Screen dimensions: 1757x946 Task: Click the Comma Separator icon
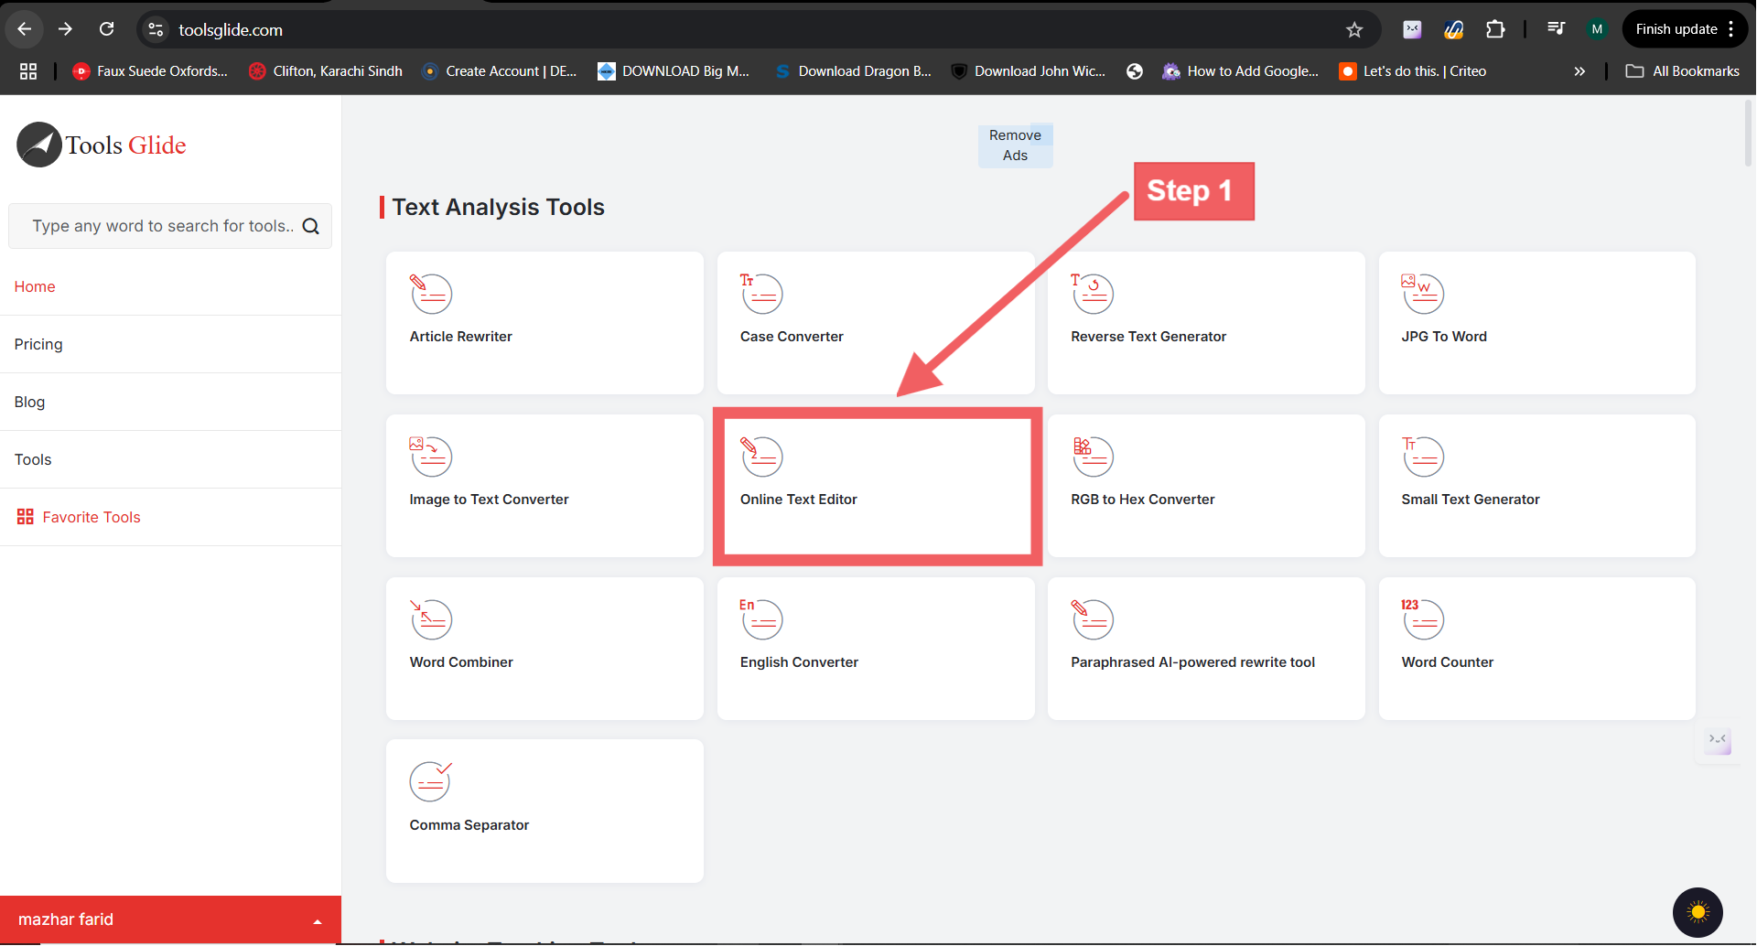click(431, 782)
